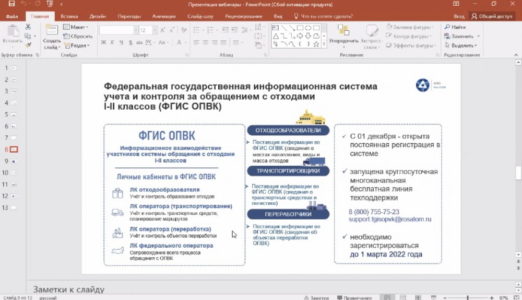Justify text in paragraph group
The width and height of the screenshot is (522, 300).
click(x=223, y=42)
